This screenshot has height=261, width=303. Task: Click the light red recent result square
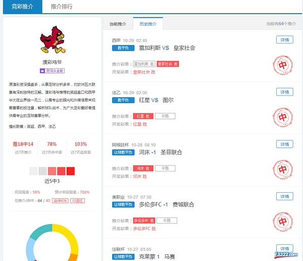coord(52,171)
